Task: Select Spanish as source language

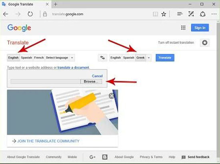Action: click(26, 58)
